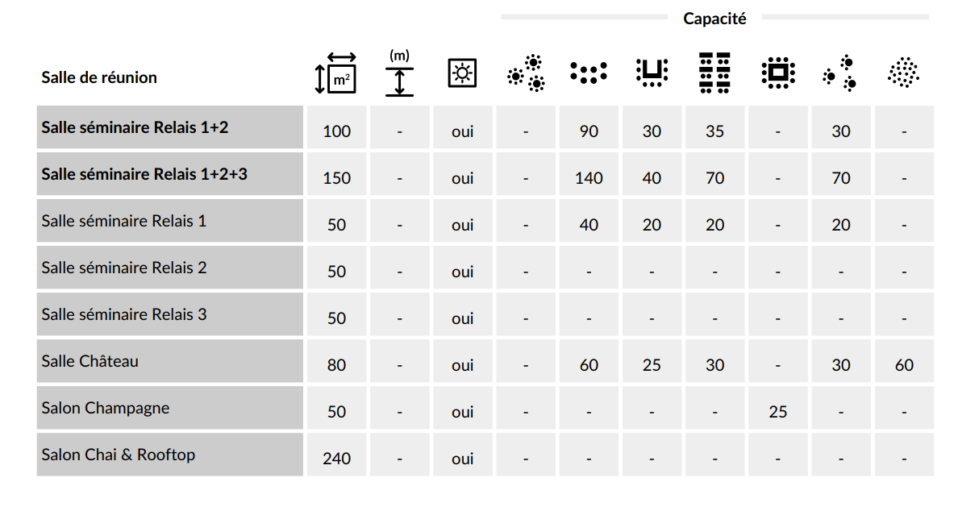
Task: Click the Salle Château row label
Action: coord(90,361)
